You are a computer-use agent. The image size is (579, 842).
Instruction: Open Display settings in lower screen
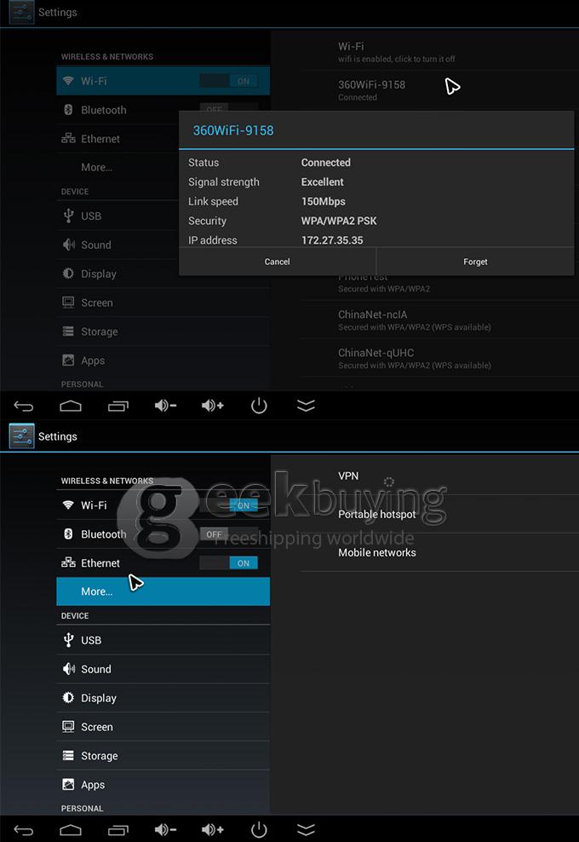(x=163, y=698)
